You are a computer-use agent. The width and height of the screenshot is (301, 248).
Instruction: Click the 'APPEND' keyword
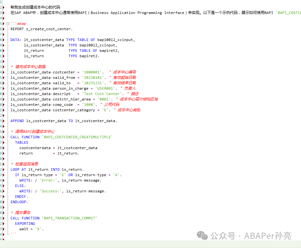click(17, 121)
